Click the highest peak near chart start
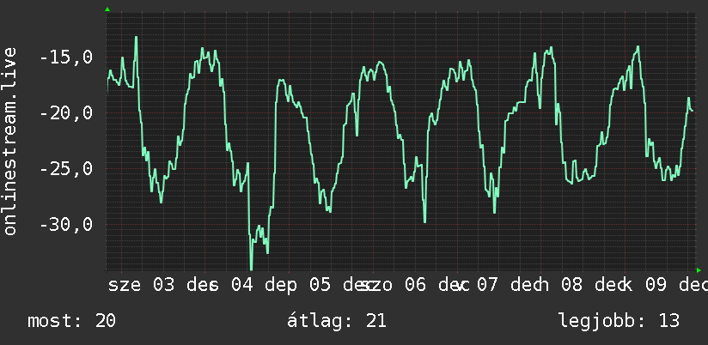The height and width of the screenshot is (345, 708). pos(136,38)
